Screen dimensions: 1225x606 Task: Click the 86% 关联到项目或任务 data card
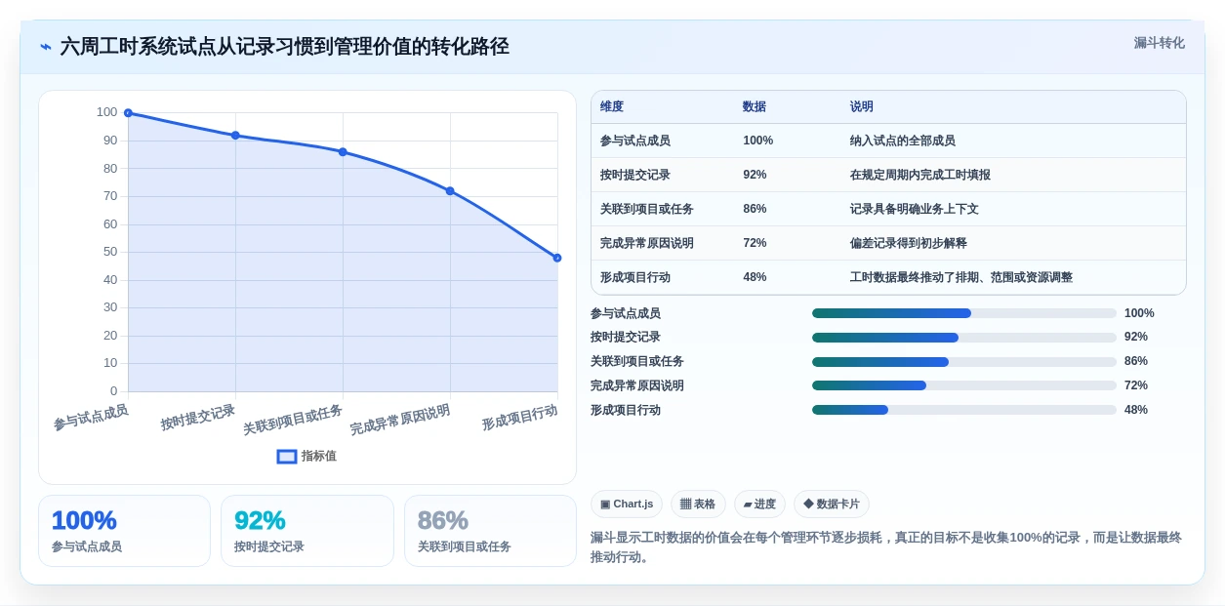click(x=490, y=531)
